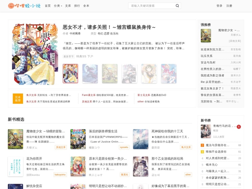The image size is (252, 189).
Task: Open 对人类感到绝望... rank 4
Action: 217,158
